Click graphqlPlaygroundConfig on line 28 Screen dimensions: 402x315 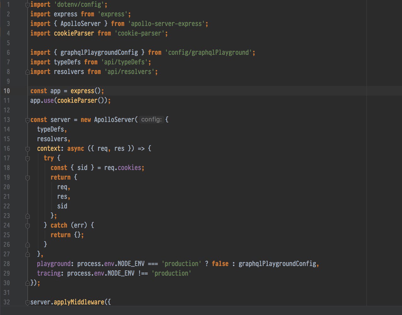pos(277,264)
